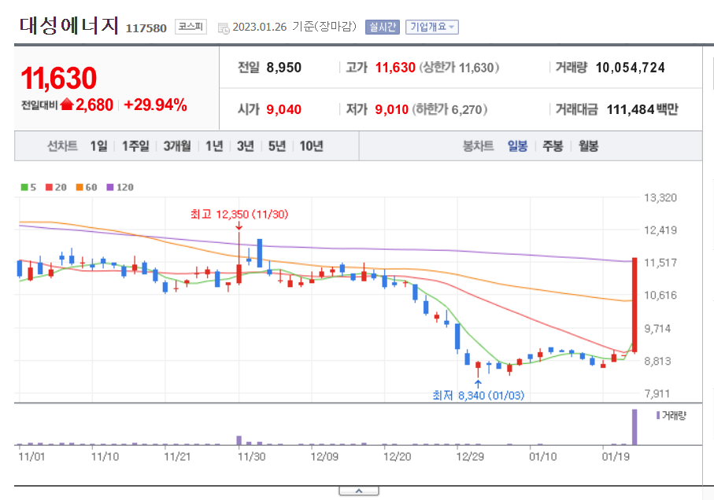Click the stock name 대성에너지
This screenshot has width=714, height=500.
[x=68, y=25]
